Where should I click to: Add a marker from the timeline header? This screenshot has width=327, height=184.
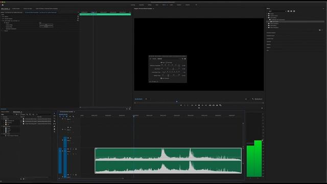pos(70,117)
